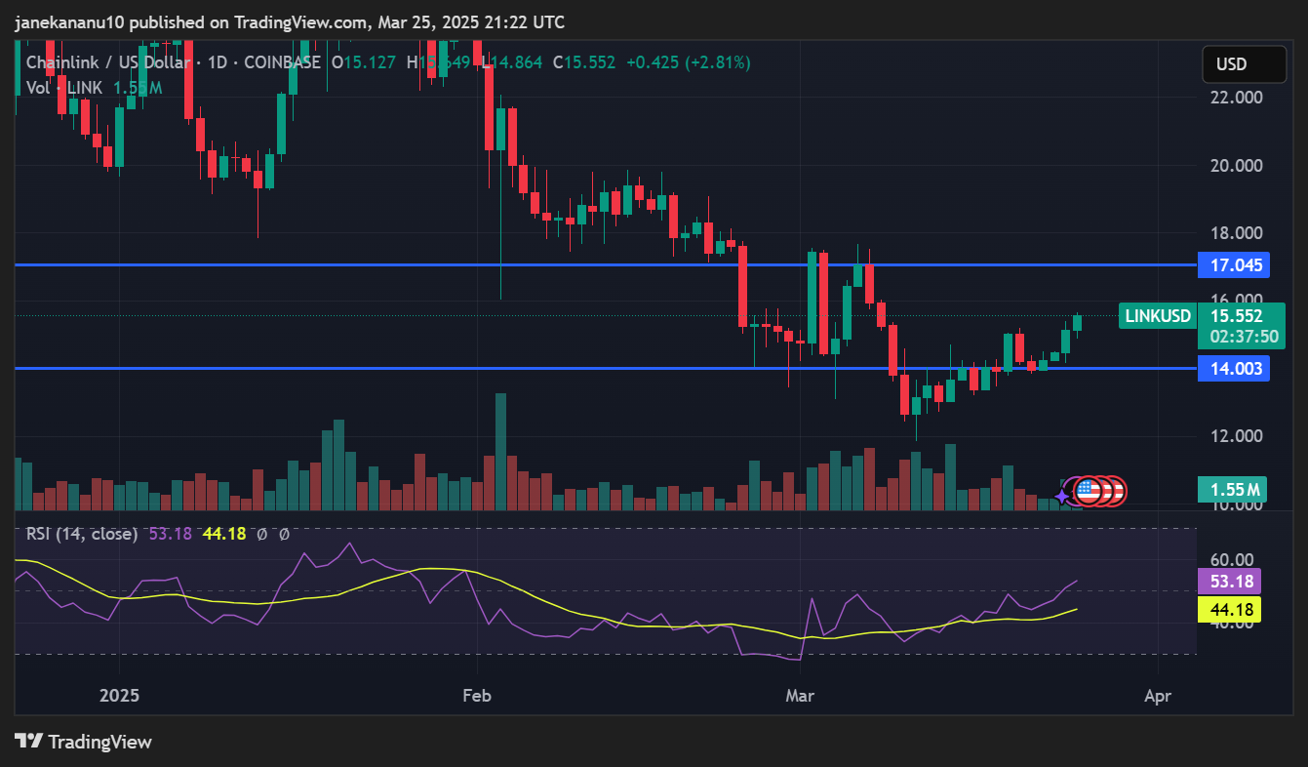Select the 1D interval label
1308x767 pixels.
point(218,62)
